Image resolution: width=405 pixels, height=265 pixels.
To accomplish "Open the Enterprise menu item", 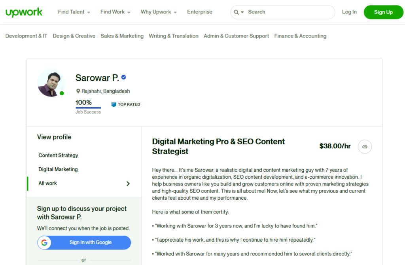I will tap(200, 12).
